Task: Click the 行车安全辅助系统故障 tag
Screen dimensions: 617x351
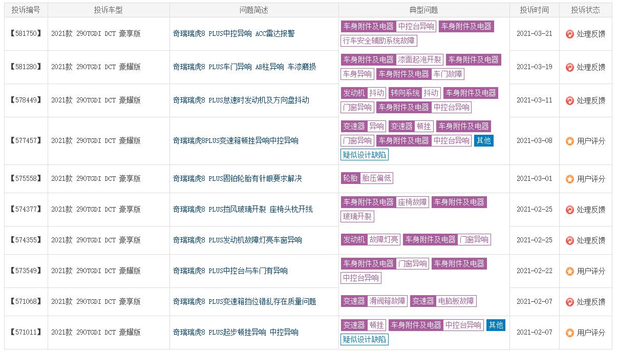Action: click(379, 40)
